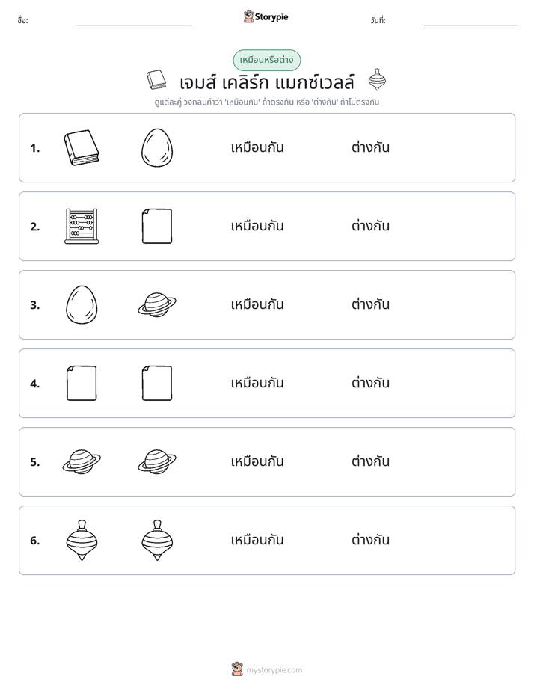Click the left spinning top in row 6

click(82, 540)
